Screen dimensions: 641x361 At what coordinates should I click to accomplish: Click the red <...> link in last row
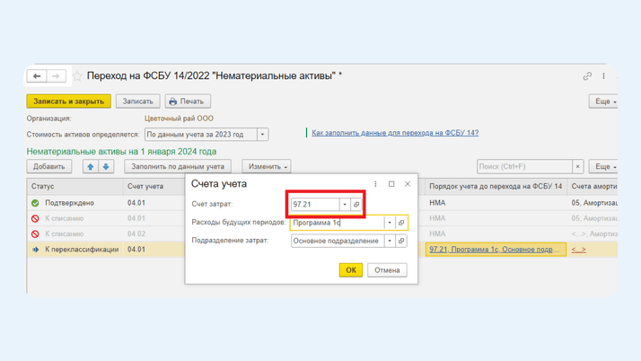[578, 250]
